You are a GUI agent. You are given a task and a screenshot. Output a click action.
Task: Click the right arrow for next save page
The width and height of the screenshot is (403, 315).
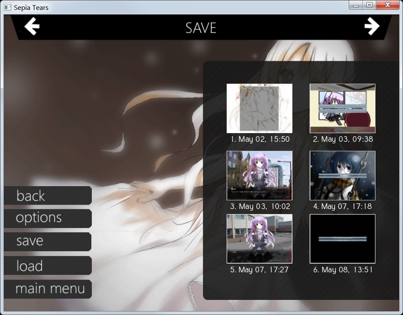tap(371, 27)
